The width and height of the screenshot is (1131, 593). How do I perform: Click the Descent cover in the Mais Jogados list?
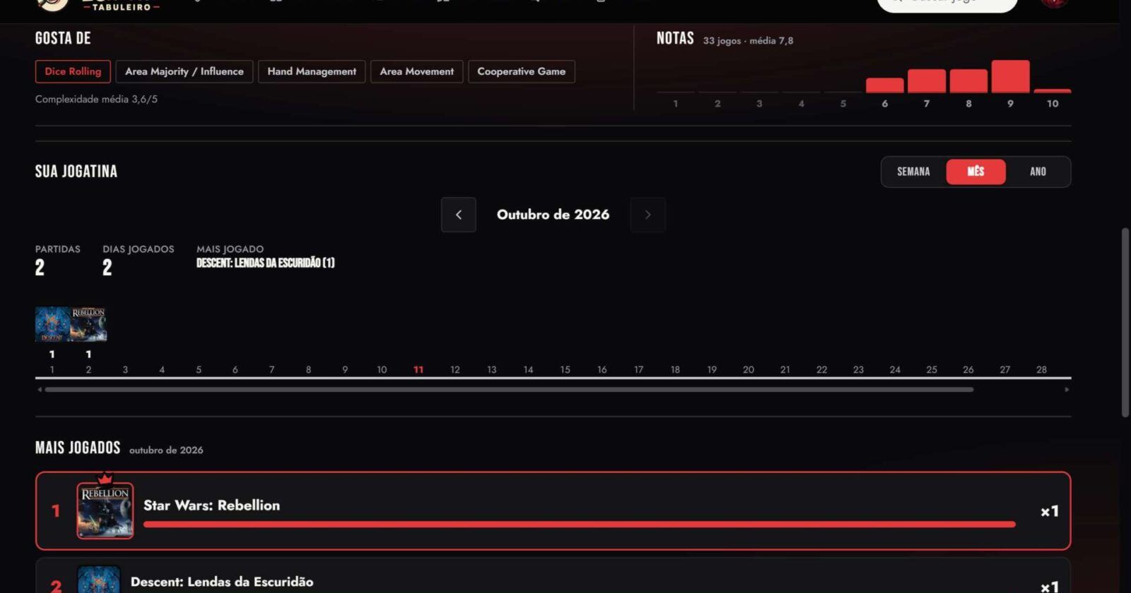(x=99, y=580)
